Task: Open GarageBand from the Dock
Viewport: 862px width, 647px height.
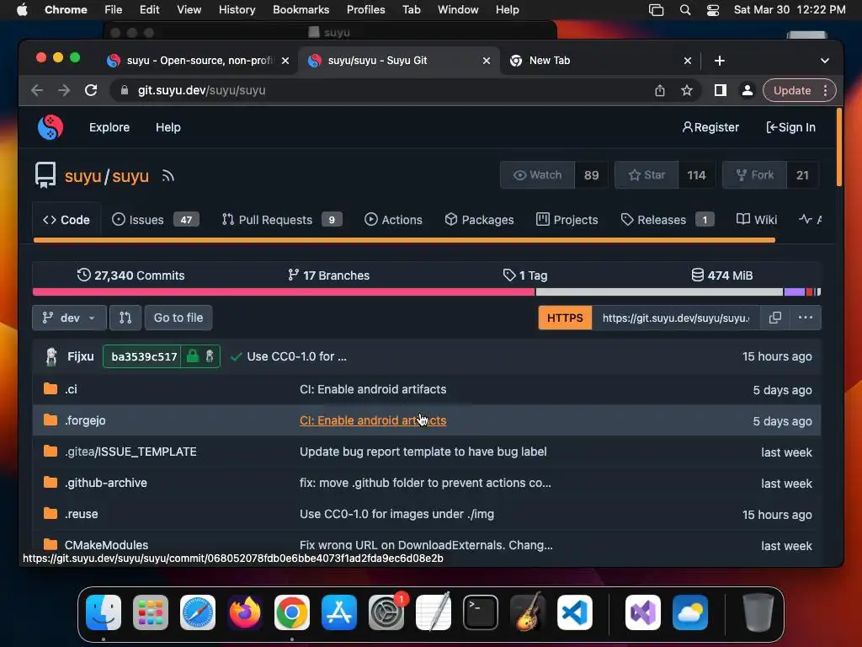Action: [528, 612]
